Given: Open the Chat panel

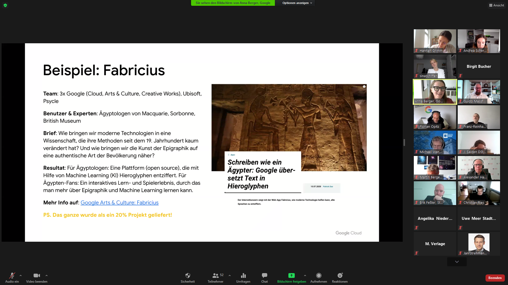Looking at the screenshot, I should (264, 276).
